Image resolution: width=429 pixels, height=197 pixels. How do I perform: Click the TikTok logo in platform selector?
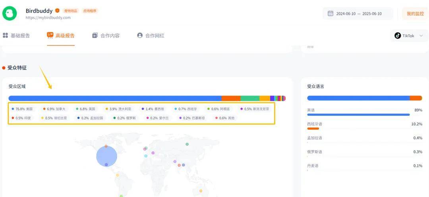398,35
